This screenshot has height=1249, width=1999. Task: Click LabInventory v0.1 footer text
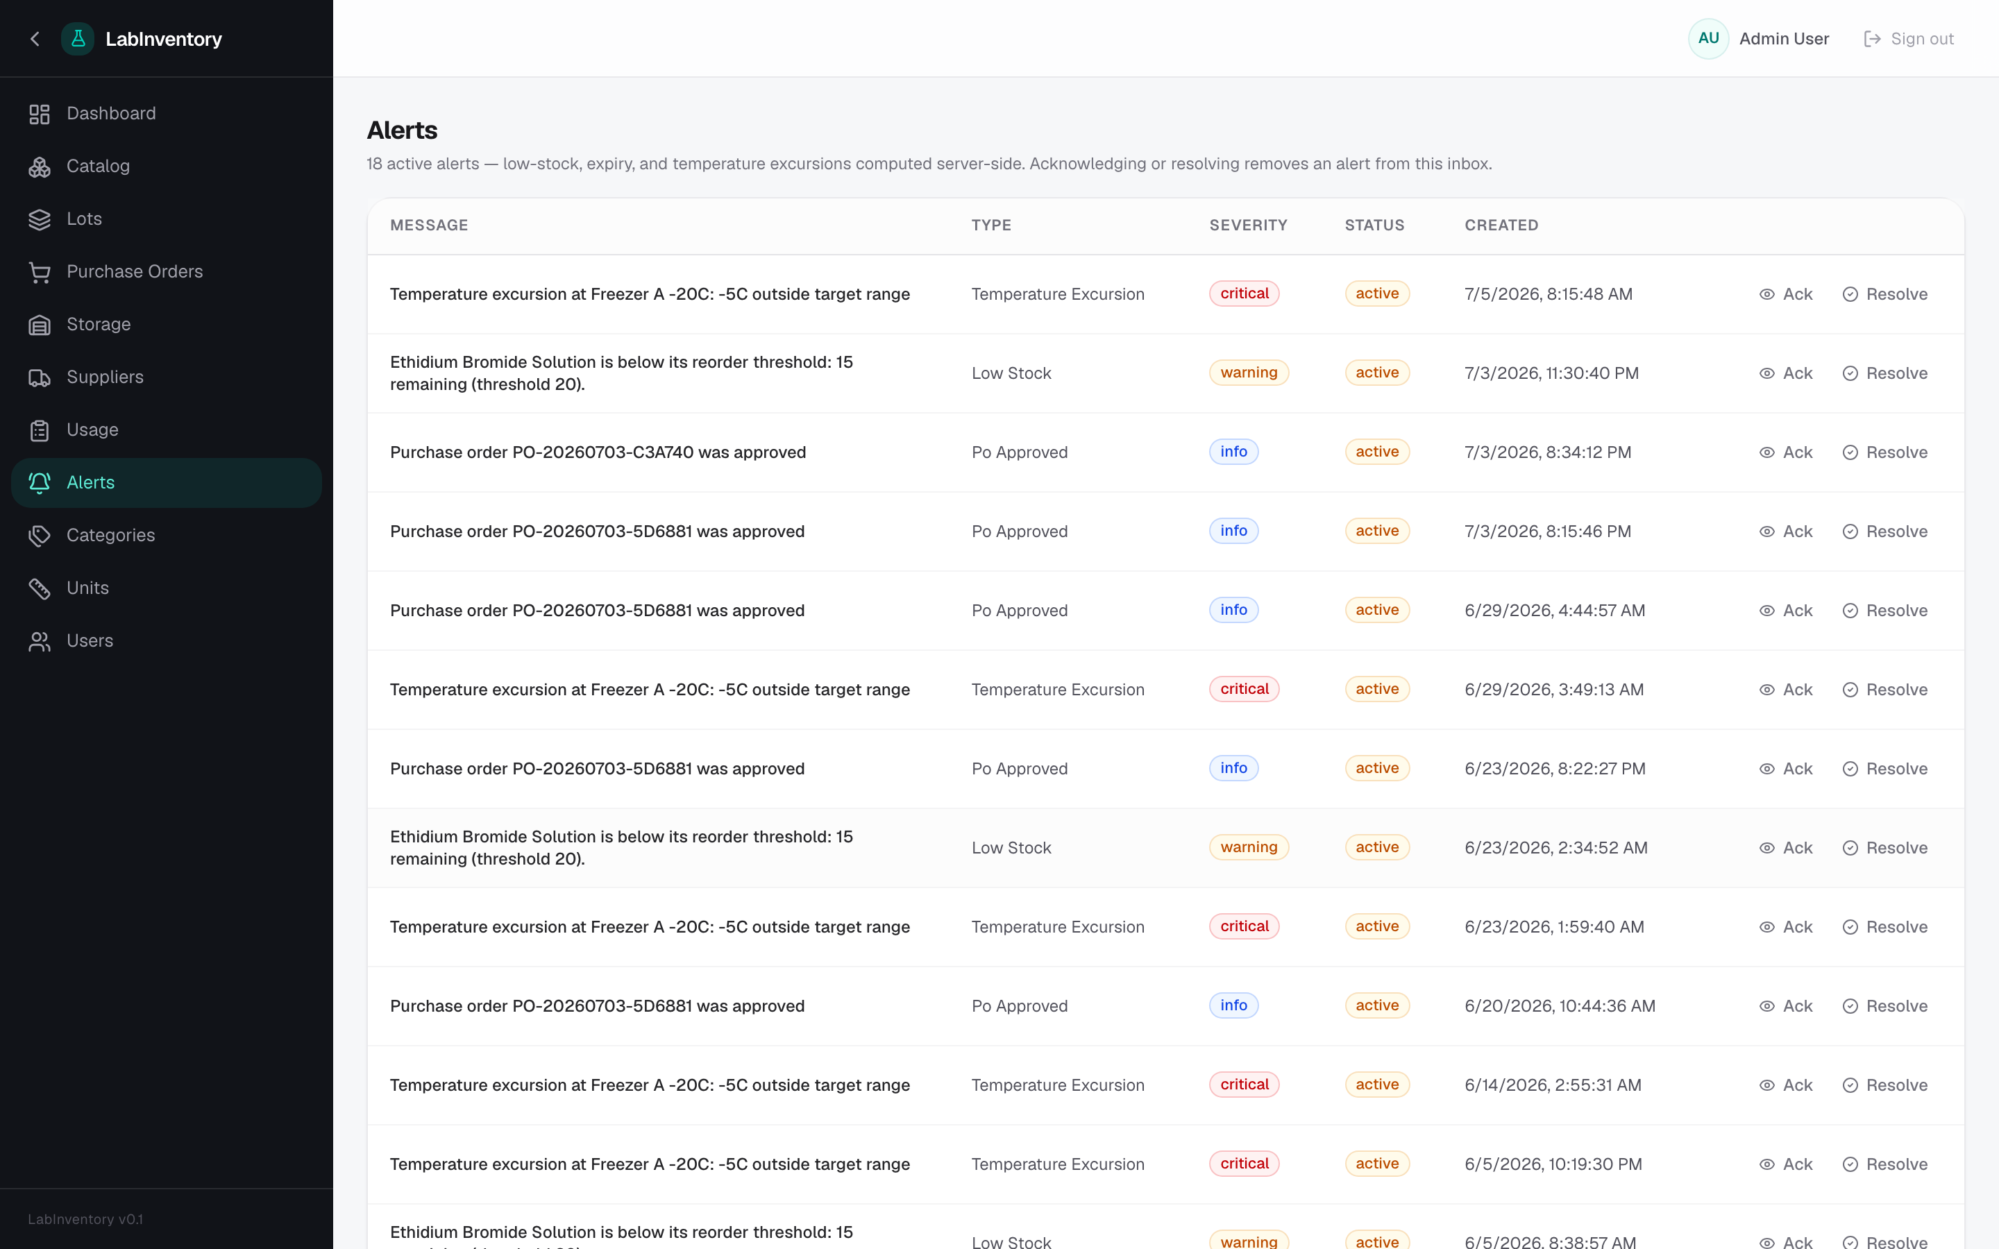(85, 1219)
